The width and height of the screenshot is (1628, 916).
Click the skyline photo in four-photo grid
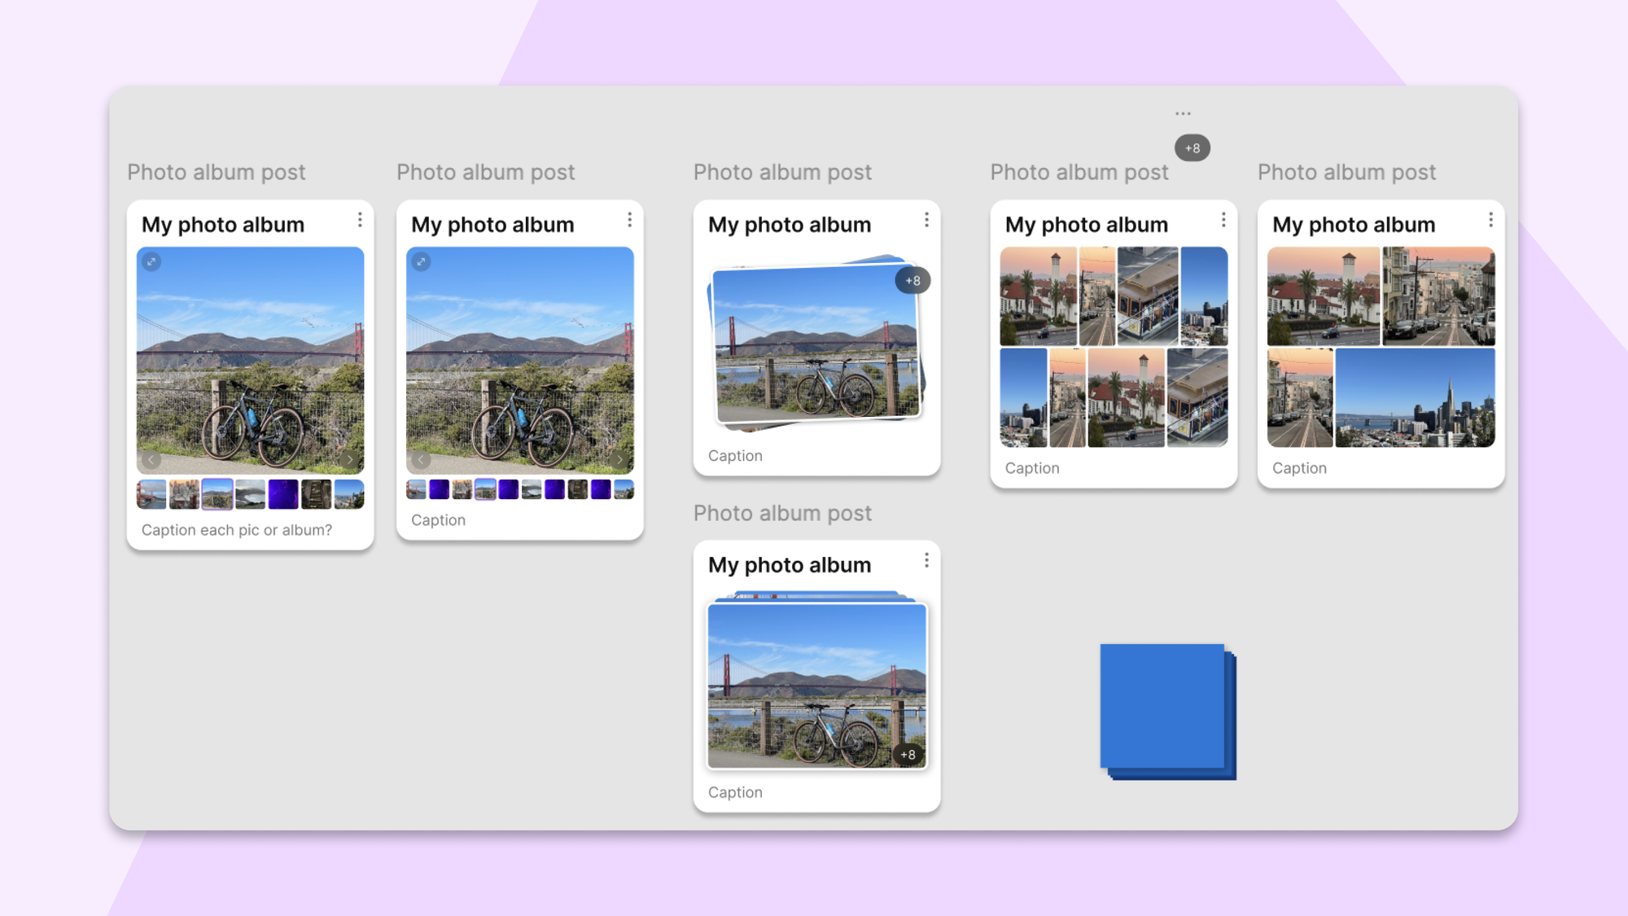tap(1415, 398)
